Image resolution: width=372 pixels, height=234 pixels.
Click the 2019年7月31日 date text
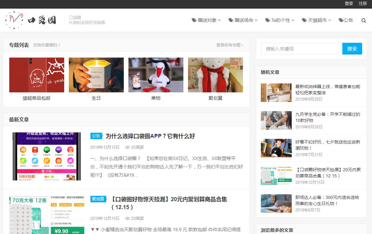point(309,155)
